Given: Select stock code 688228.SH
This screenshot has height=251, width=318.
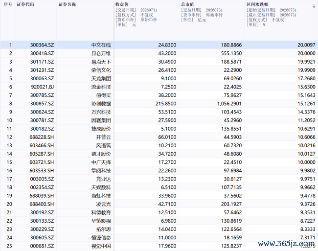Looking at the screenshot, I should 42,137.
